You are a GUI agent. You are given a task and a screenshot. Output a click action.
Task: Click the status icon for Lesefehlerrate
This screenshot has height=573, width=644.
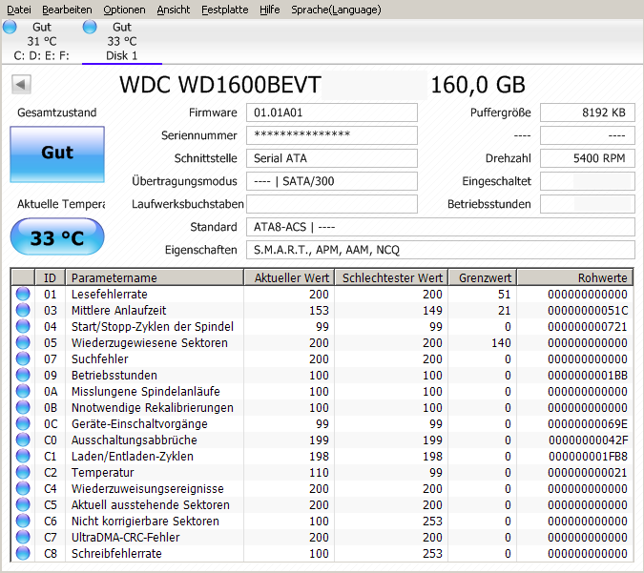(23, 294)
